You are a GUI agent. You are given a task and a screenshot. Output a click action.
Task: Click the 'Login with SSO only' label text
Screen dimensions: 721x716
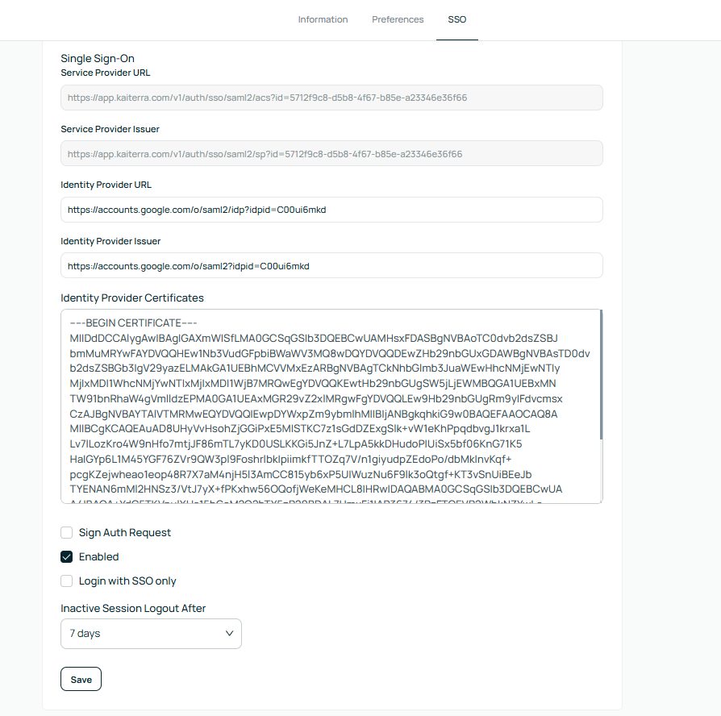[127, 581]
